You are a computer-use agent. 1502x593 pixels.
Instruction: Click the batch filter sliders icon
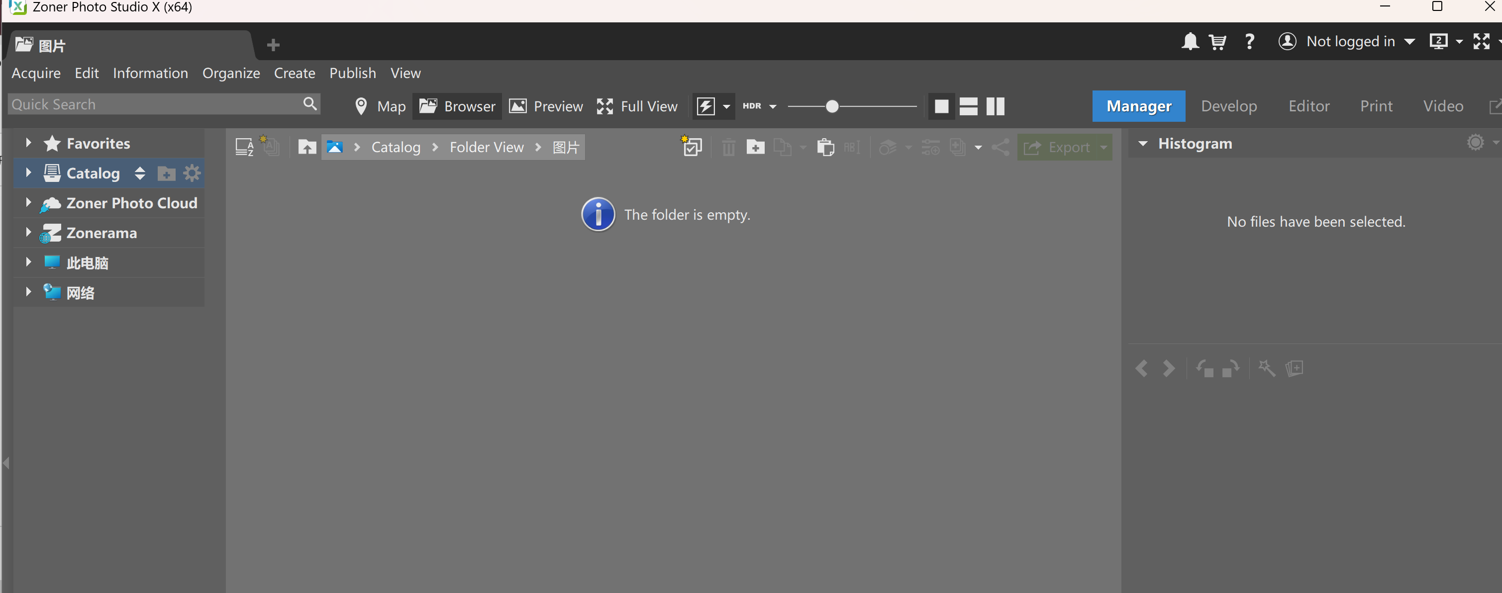[930, 147]
